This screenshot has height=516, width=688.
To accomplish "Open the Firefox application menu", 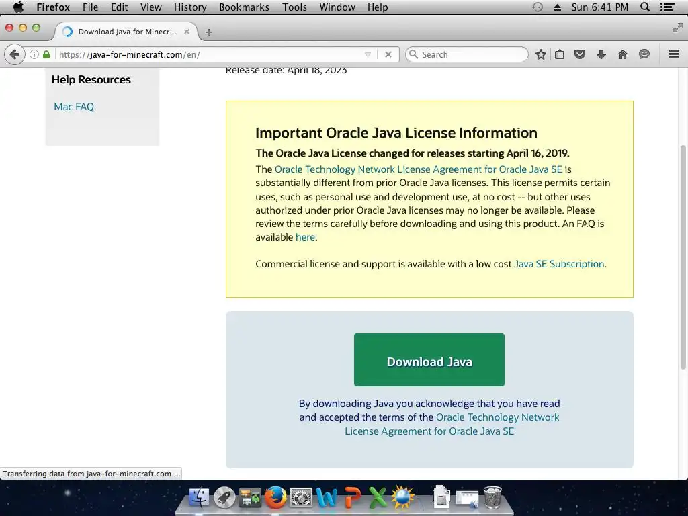I will coord(53,7).
